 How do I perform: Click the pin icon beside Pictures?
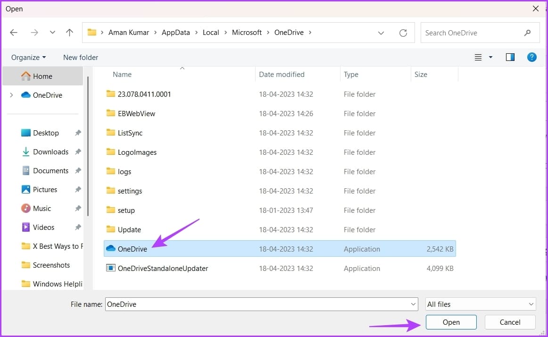[78, 189]
